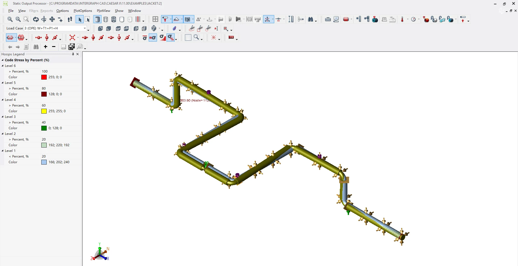Collapse the Code Stress by Percent tree
The image size is (518, 266).
tap(3, 60)
